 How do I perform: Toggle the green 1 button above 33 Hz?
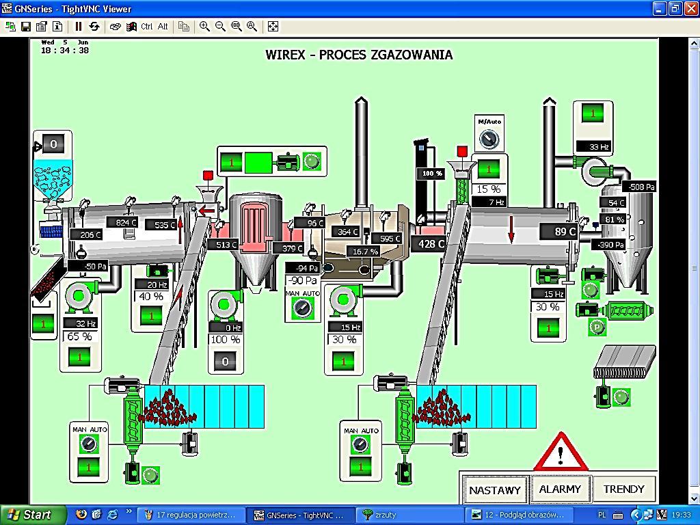click(x=593, y=113)
